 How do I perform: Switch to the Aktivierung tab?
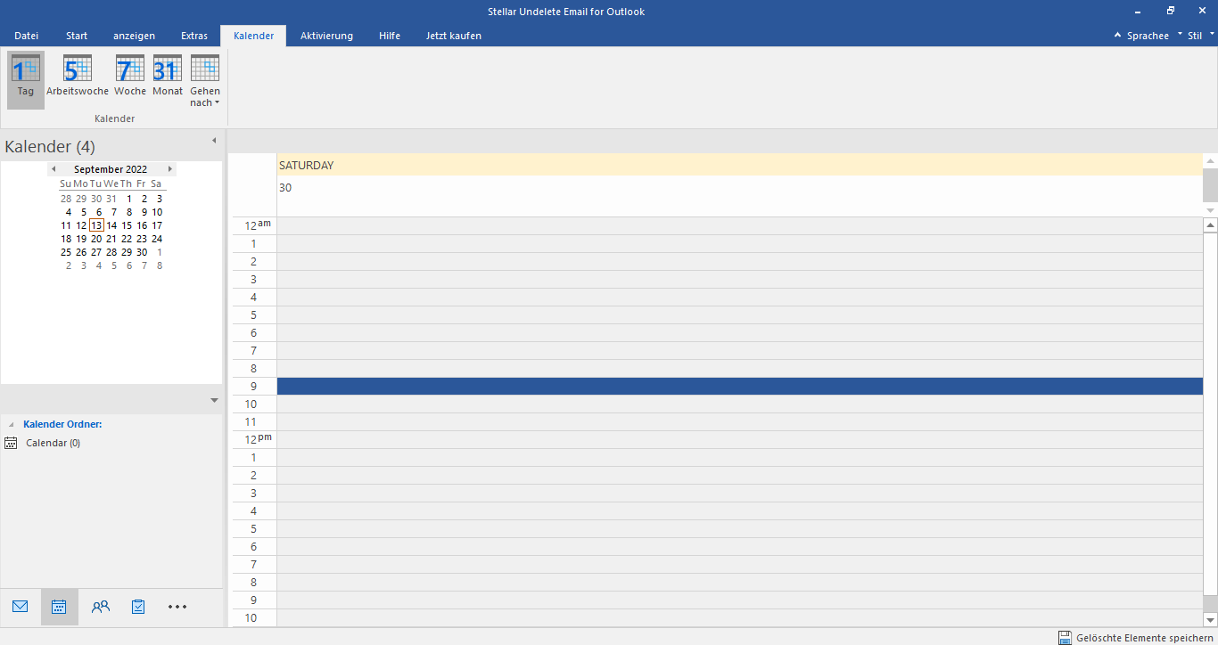(326, 36)
